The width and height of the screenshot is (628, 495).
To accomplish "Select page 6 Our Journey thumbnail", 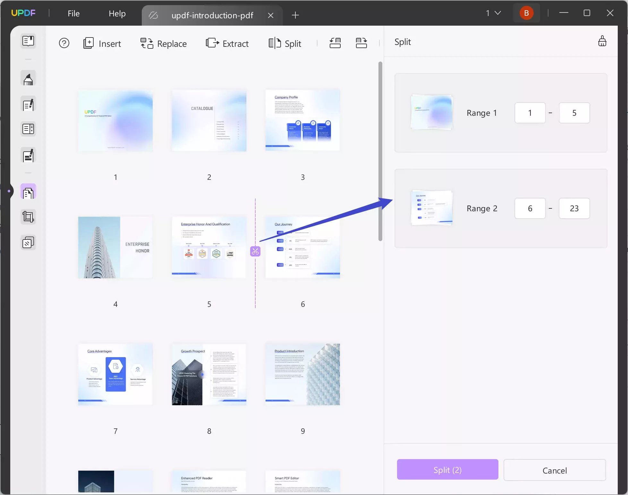I will pyautogui.click(x=303, y=247).
